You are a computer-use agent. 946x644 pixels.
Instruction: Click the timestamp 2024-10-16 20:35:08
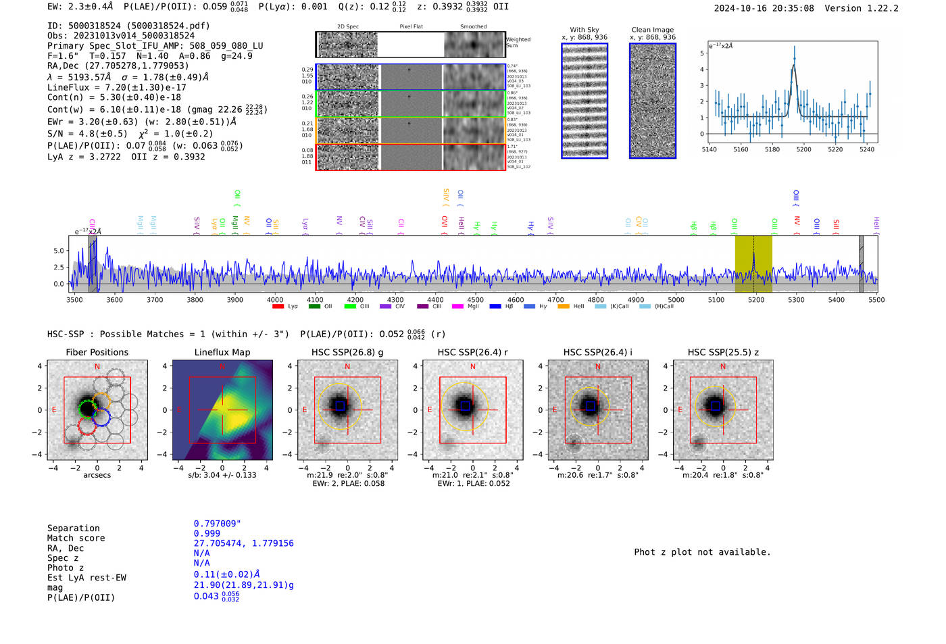tap(764, 9)
